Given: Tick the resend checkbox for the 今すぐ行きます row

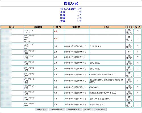Looking at the screenshot, I should coord(137,46).
